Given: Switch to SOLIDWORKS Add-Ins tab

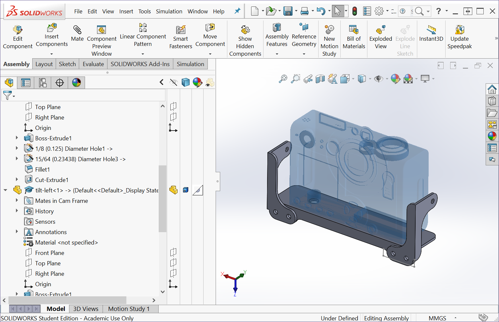Looking at the screenshot, I should pos(140,64).
